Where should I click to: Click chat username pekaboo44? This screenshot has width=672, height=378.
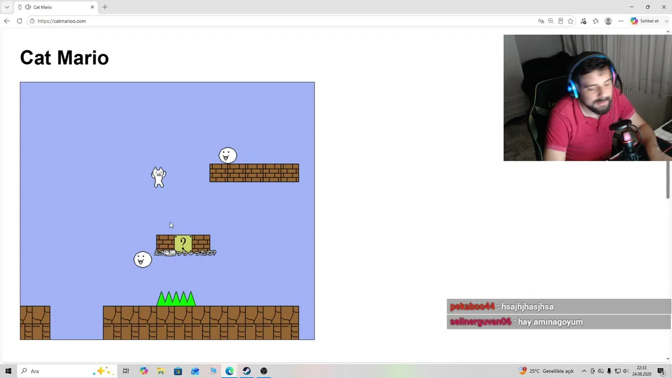pos(472,307)
